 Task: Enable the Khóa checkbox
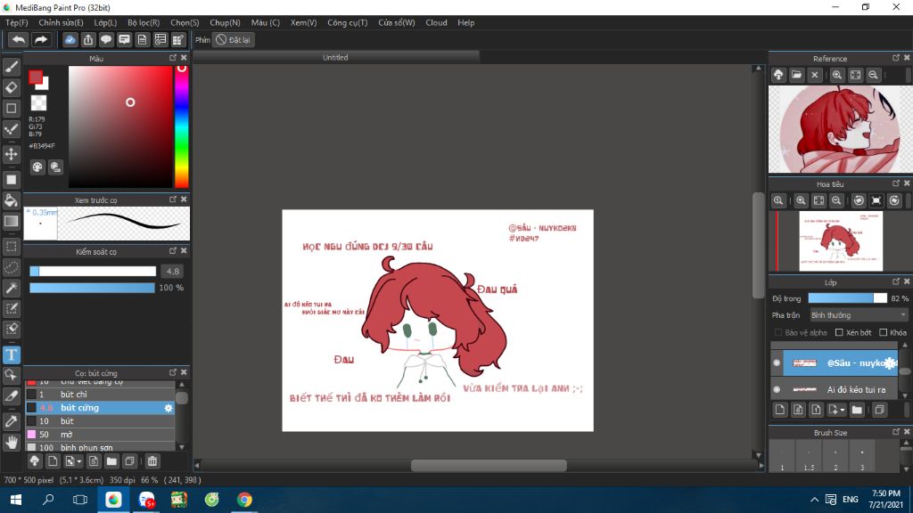pyautogui.click(x=884, y=333)
